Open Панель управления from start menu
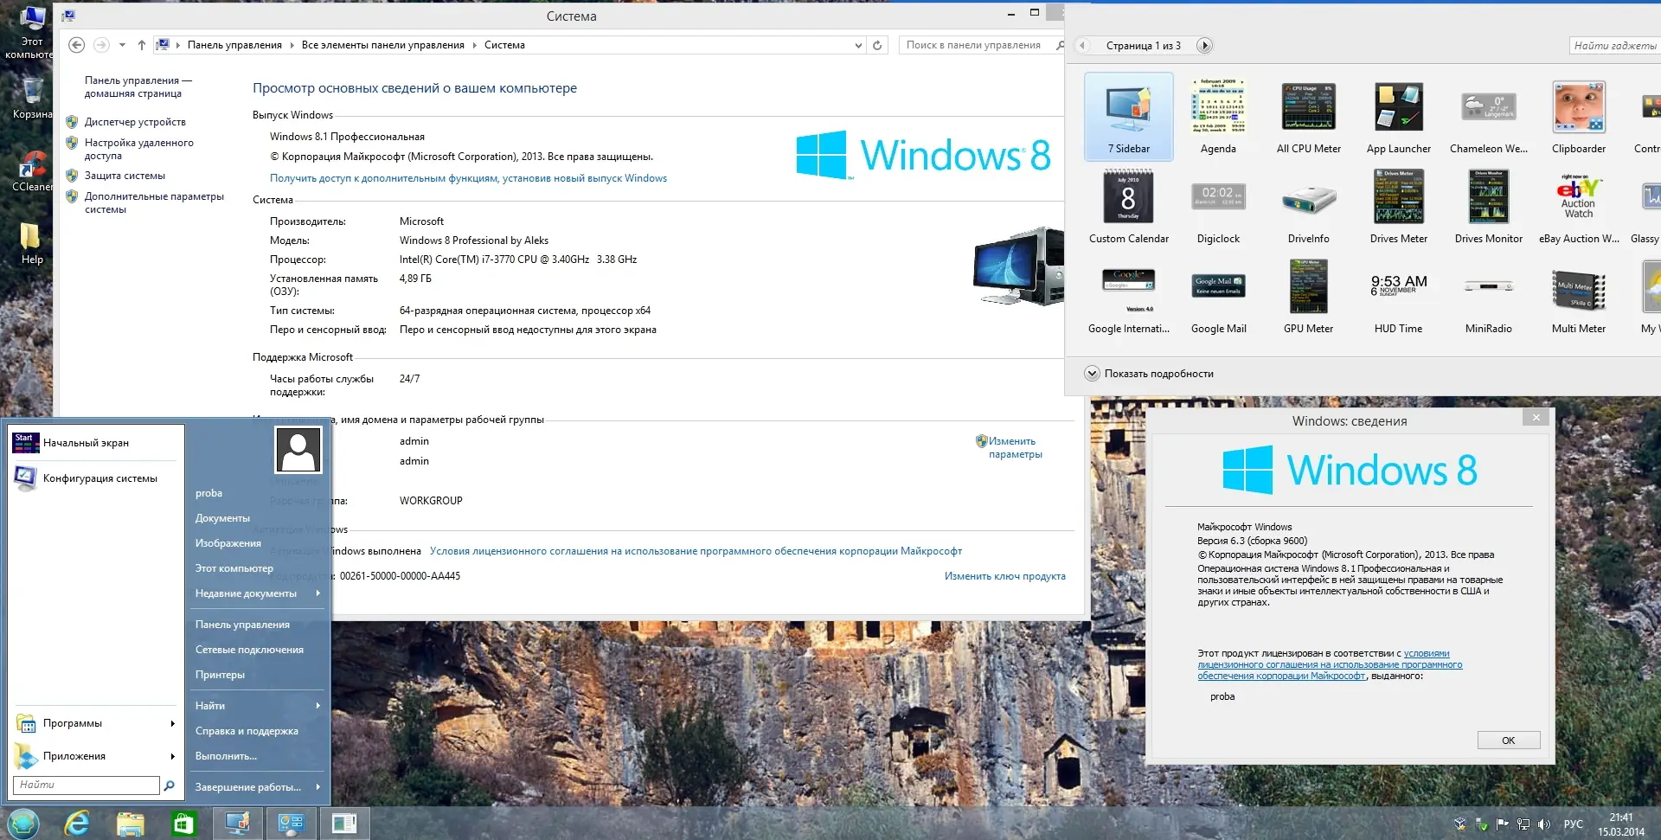The width and height of the screenshot is (1661, 840). click(242, 625)
